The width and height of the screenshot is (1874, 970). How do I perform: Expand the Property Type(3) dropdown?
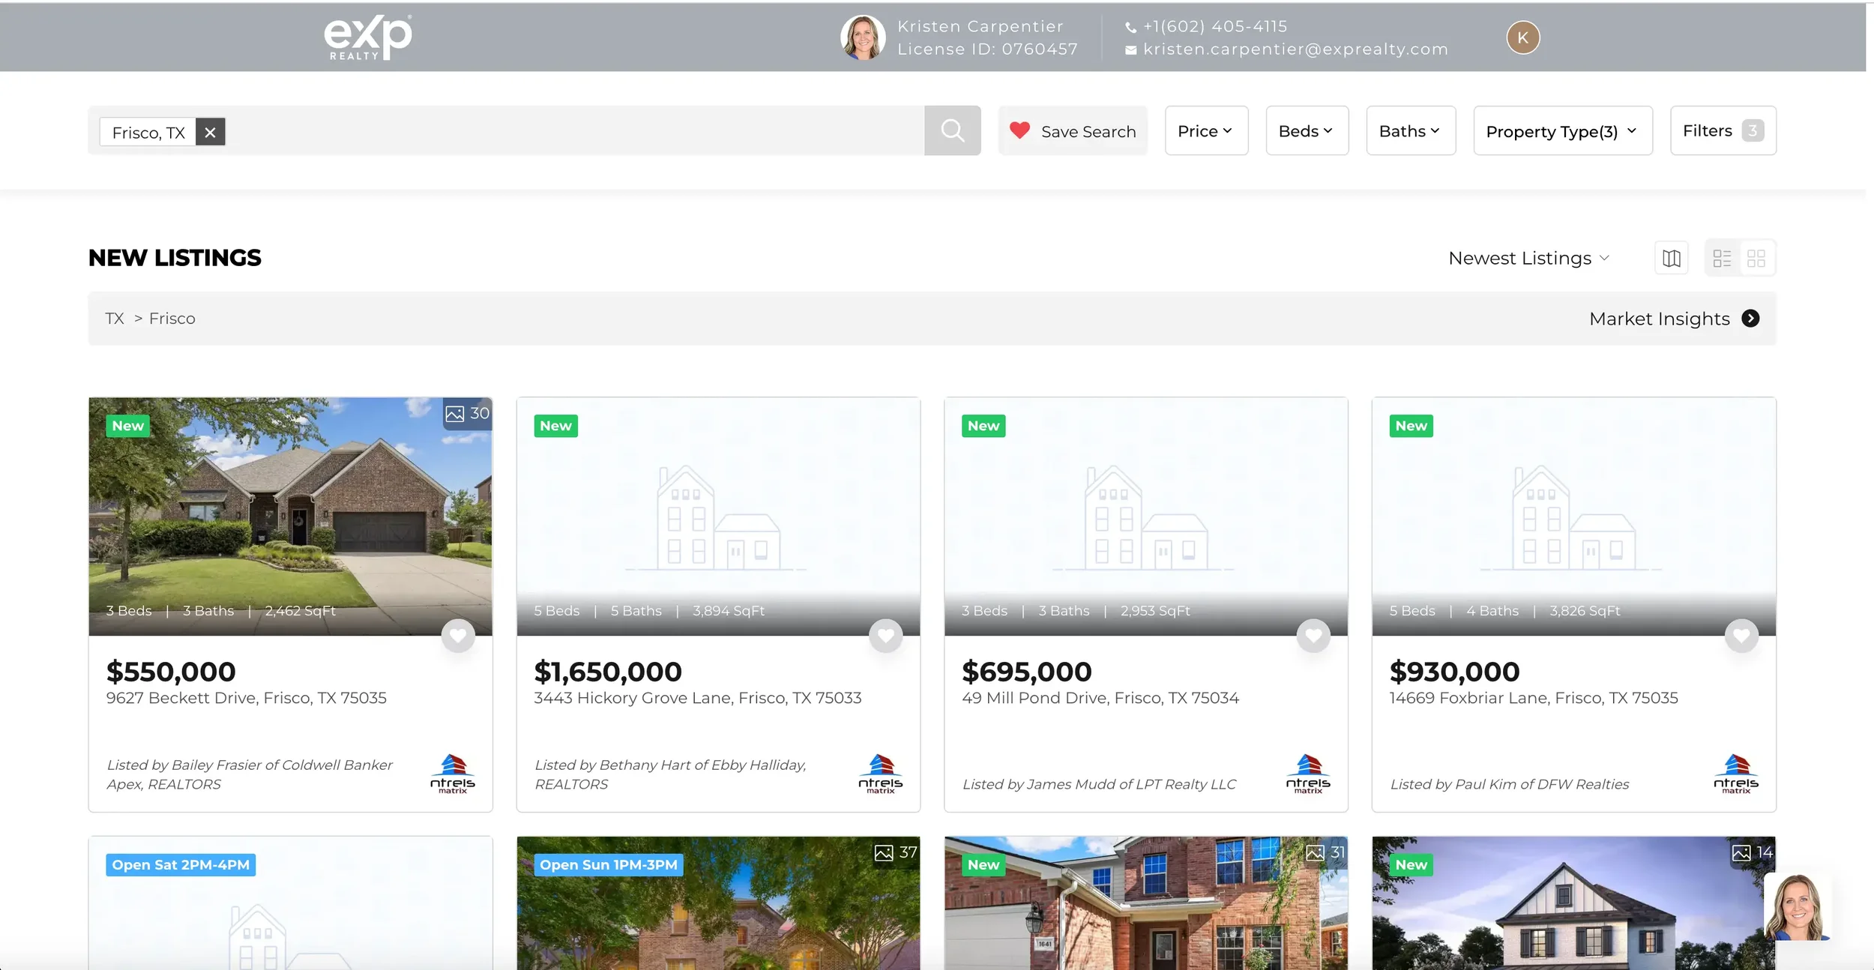pos(1563,131)
